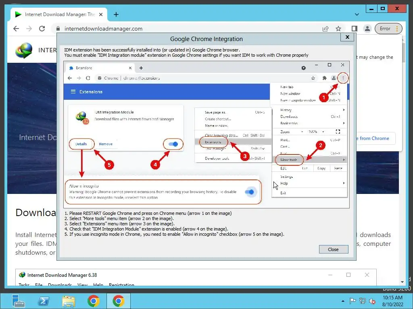This screenshot has height=309, width=413.
Task: Minimize the Chrome browser window
Action: pos(371,9)
